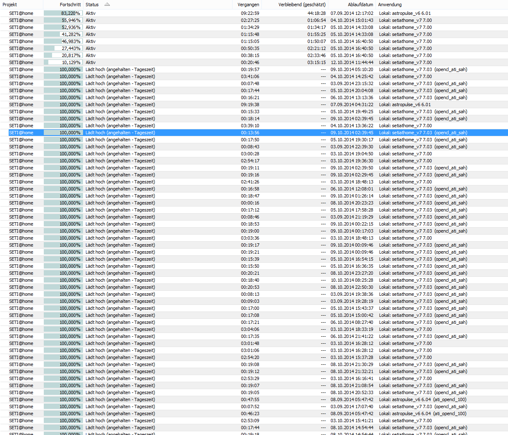Select row with elapsed time 02:54:20
Screen dimensions: 508x435
tap(254, 357)
